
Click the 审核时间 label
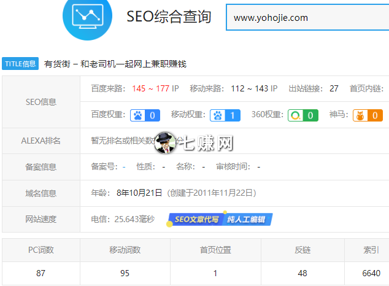[x=233, y=166]
